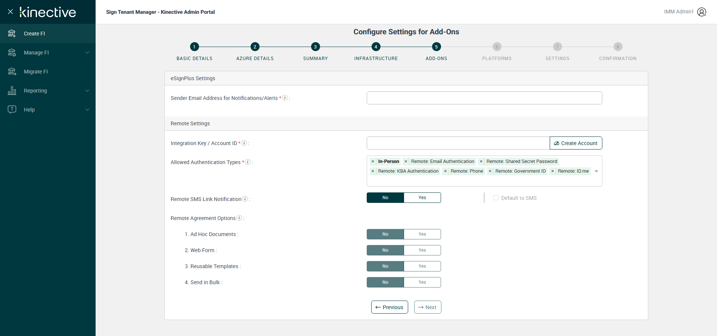717x336 pixels.
Task: Click the Manage FI bank-gear icon
Action: pyautogui.click(x=12, y=53)
